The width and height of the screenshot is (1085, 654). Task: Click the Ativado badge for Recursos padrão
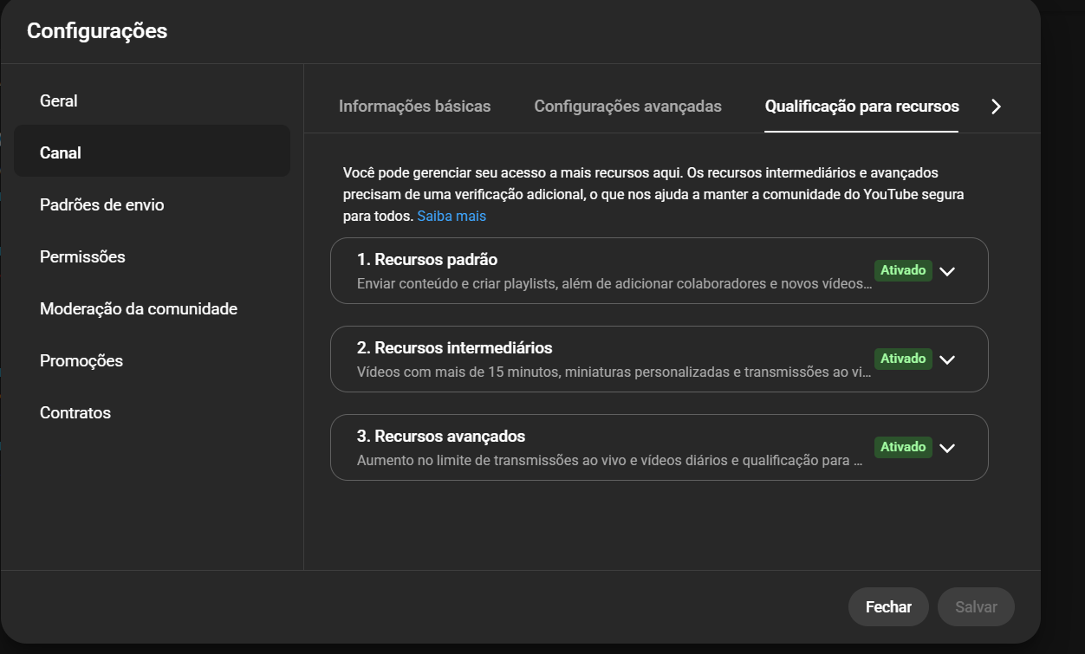coord(903,270)
